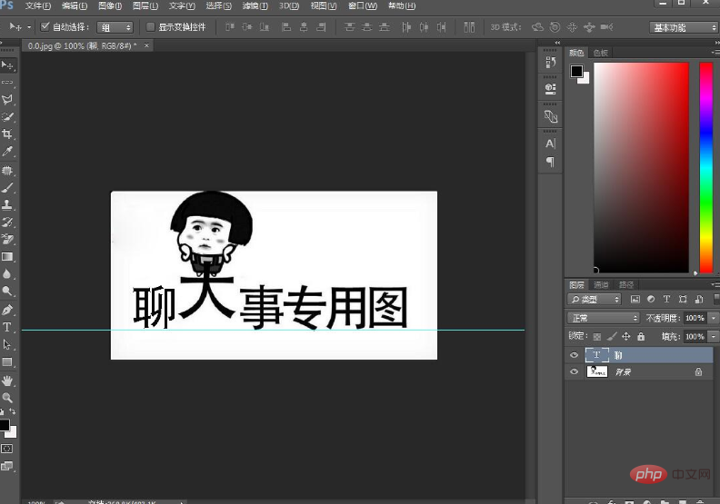Viewport: 720px width, 504px height.
Task: Close the 0.0.jpg document tab
Action: point(146,44)
